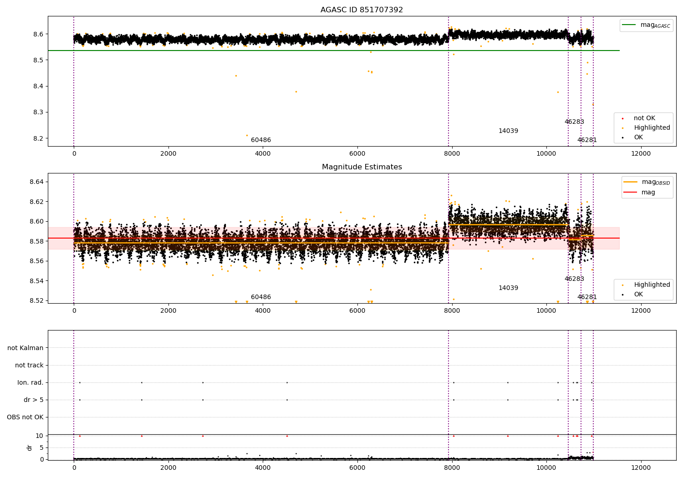The image size is (683, 478).
Task: Click the "14039" annotation in top plot
Action: (x=508, y=131)
